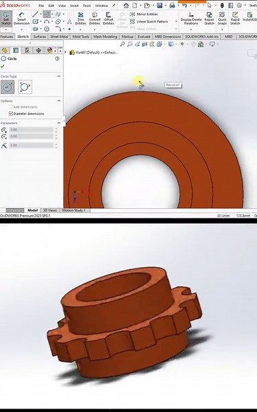Select the center-based Circle type
This screenshot has width=257, height=412.
click(x=8, y=87)
